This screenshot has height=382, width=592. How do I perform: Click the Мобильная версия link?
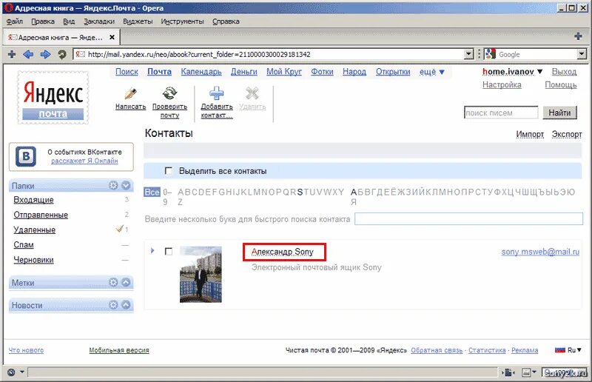(x=119, y=350)
